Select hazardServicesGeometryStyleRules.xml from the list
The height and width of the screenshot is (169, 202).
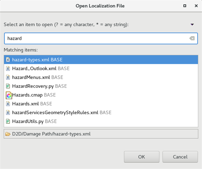(101, 113)
